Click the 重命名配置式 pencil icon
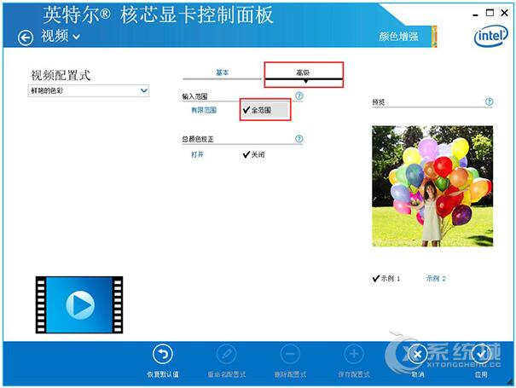 (226, 354)
